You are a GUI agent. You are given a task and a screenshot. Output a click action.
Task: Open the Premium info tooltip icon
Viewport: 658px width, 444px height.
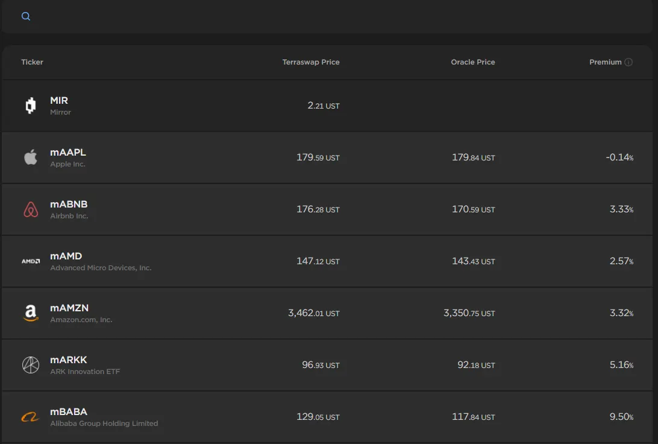coord(628,62)
